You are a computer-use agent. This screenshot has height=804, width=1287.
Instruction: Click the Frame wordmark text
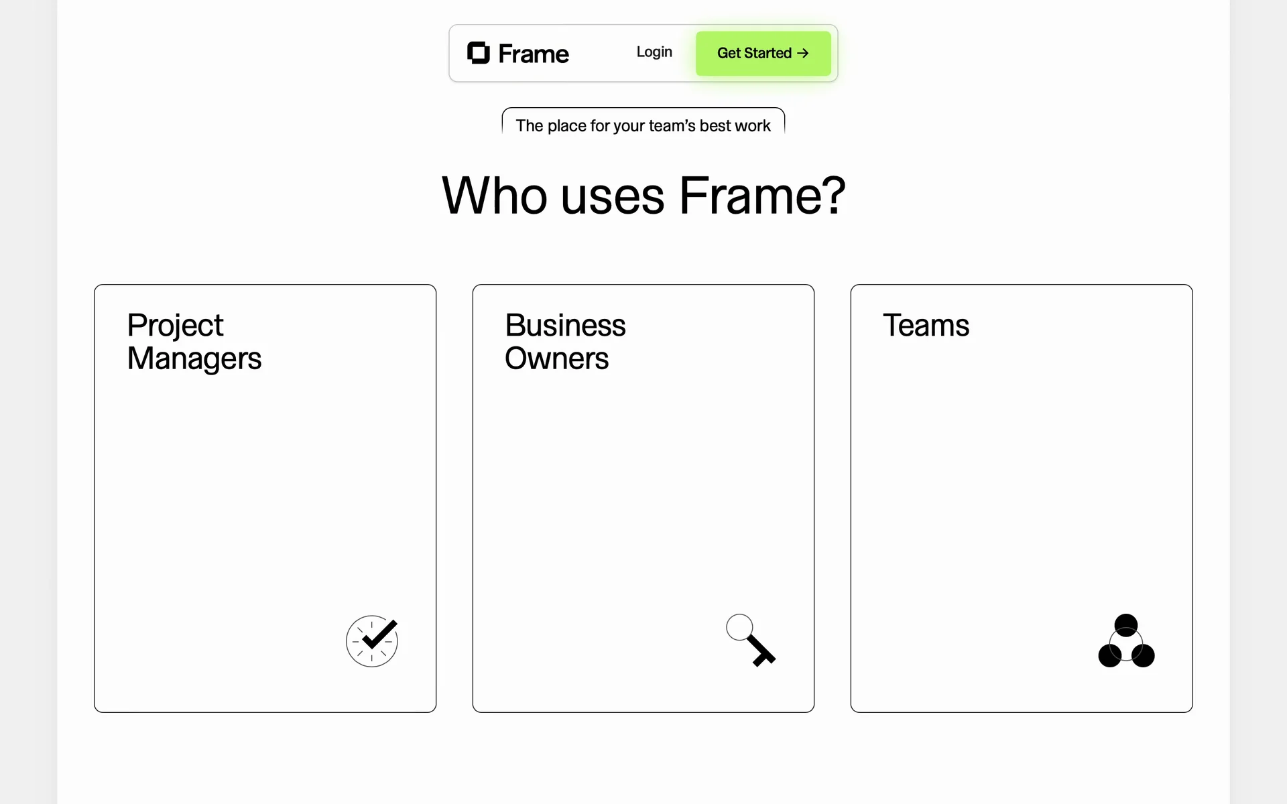[x=533, y=54]
